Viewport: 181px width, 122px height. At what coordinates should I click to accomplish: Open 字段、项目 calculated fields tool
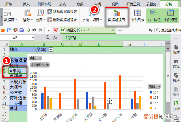click(x=92, y=16)
